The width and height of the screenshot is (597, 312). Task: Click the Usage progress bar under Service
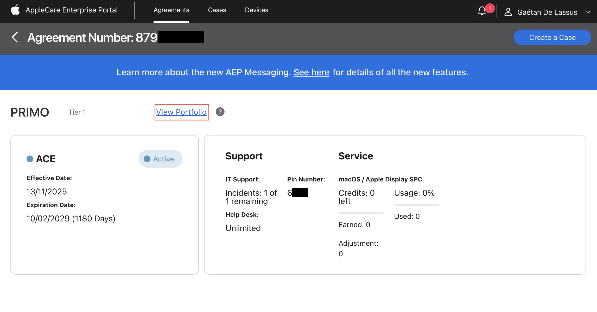point(416,205)
